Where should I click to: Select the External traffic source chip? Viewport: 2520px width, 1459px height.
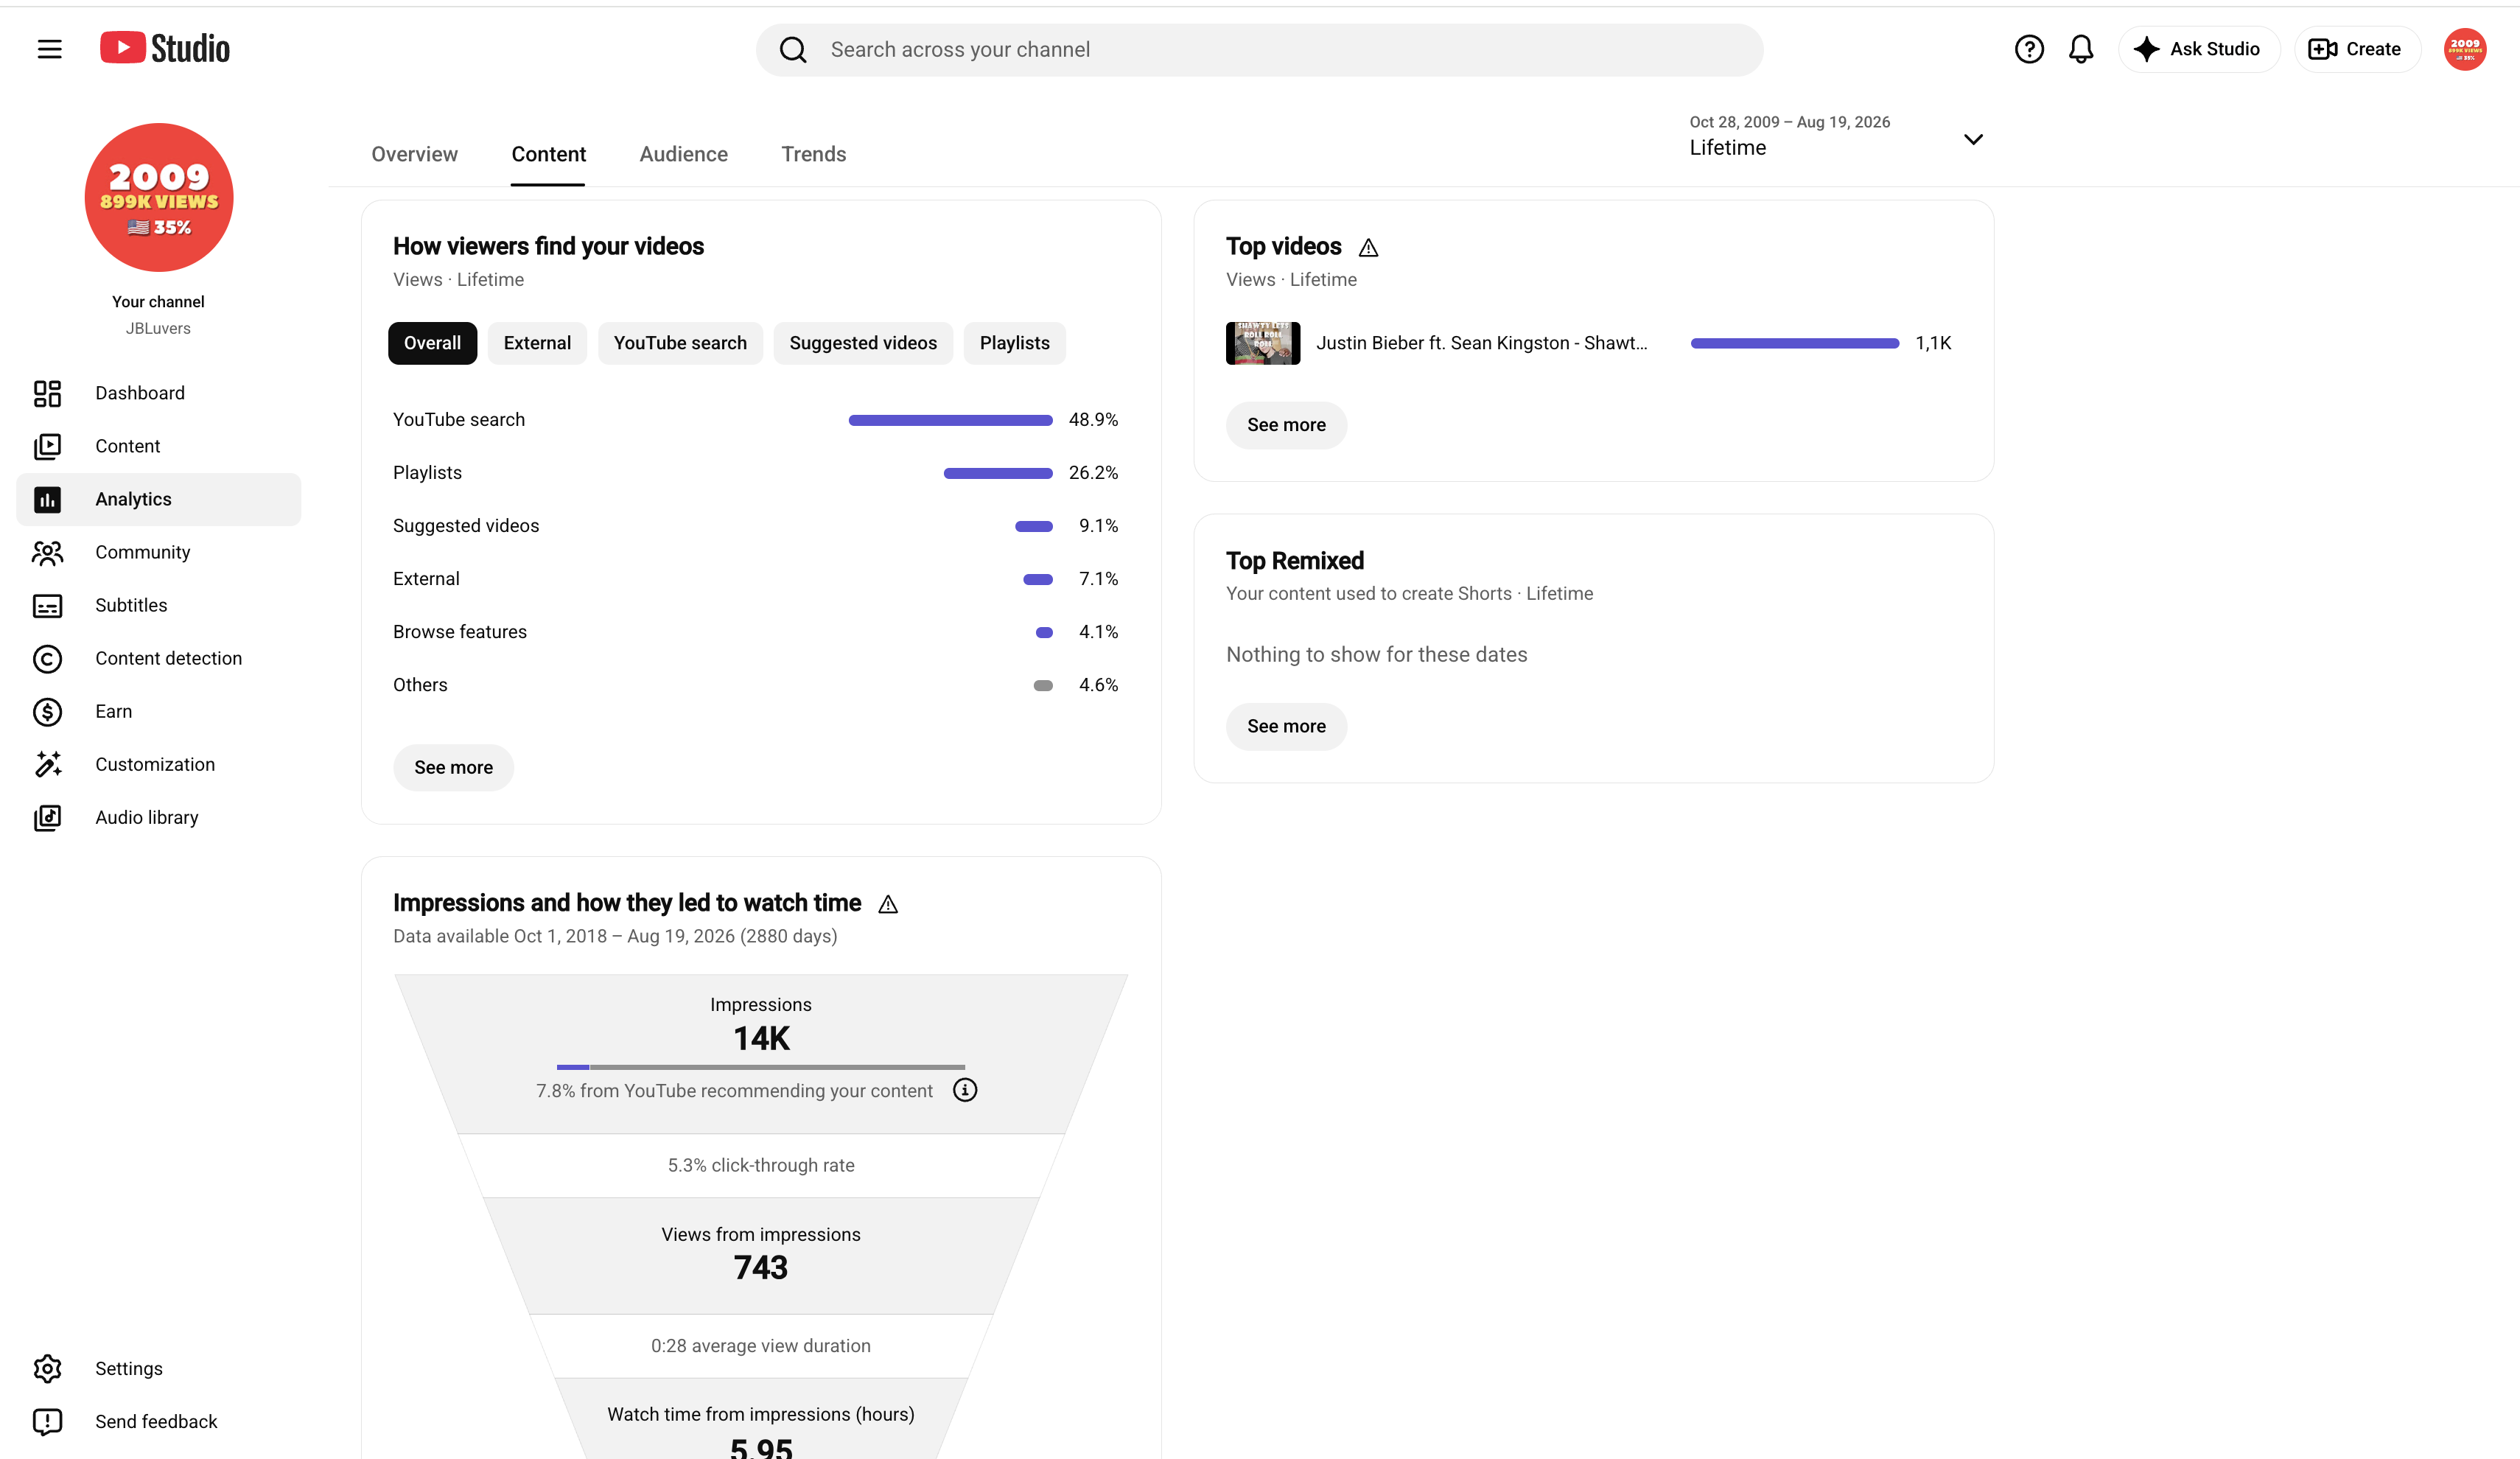(537, 343)
